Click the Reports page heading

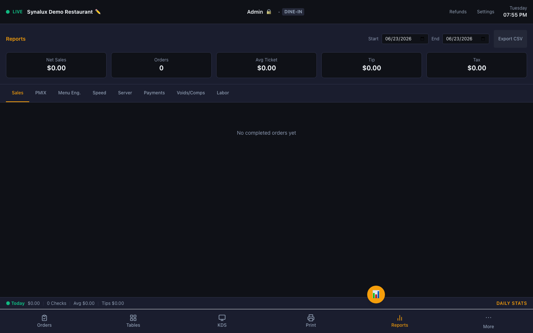(x=16, y=39)
